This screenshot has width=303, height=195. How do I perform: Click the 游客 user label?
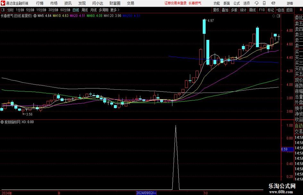[290, 3]
